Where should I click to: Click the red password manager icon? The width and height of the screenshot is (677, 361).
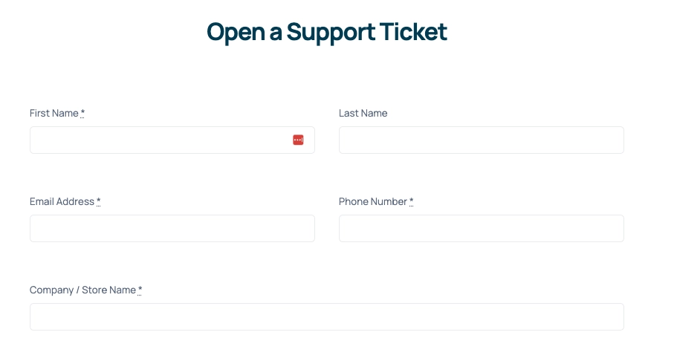[x=298, y=140]
